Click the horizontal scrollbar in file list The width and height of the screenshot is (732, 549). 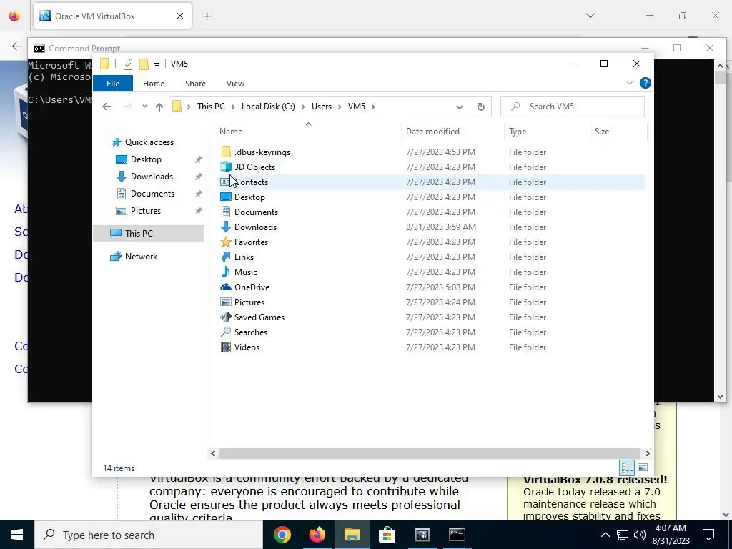click(x=429, y=453)
